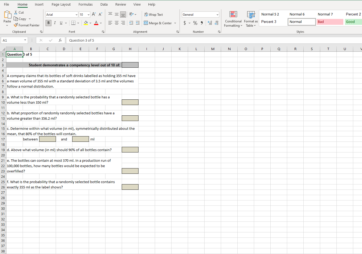
Task: Click the Comma Style icon
Action: pyautogui.click(x=202, y=23)
